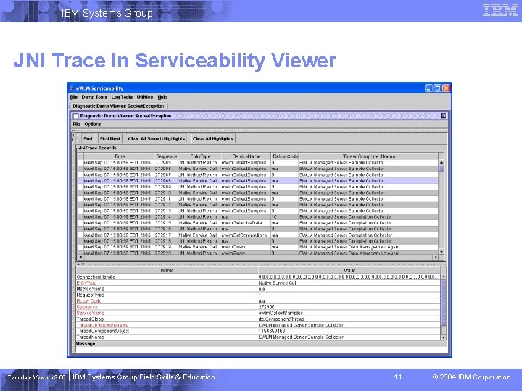Click the ServiceName column header in trace table
Screen dimensions: 522x391
click(x=246, y=156)
